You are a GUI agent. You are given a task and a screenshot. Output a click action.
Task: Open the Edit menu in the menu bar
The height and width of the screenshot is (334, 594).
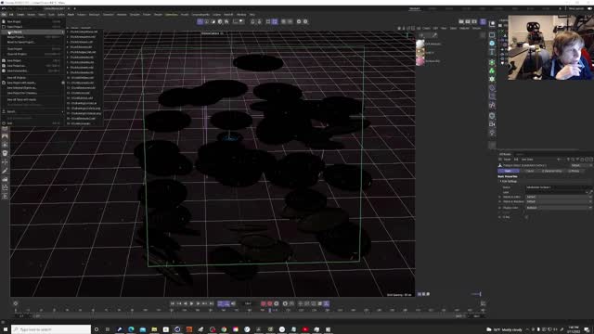11,15
